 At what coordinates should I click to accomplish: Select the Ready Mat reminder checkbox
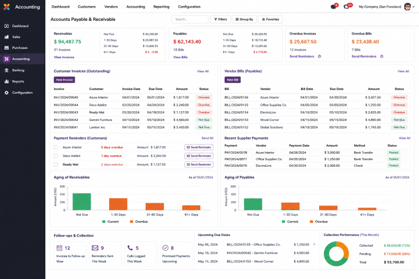[56, 165]
